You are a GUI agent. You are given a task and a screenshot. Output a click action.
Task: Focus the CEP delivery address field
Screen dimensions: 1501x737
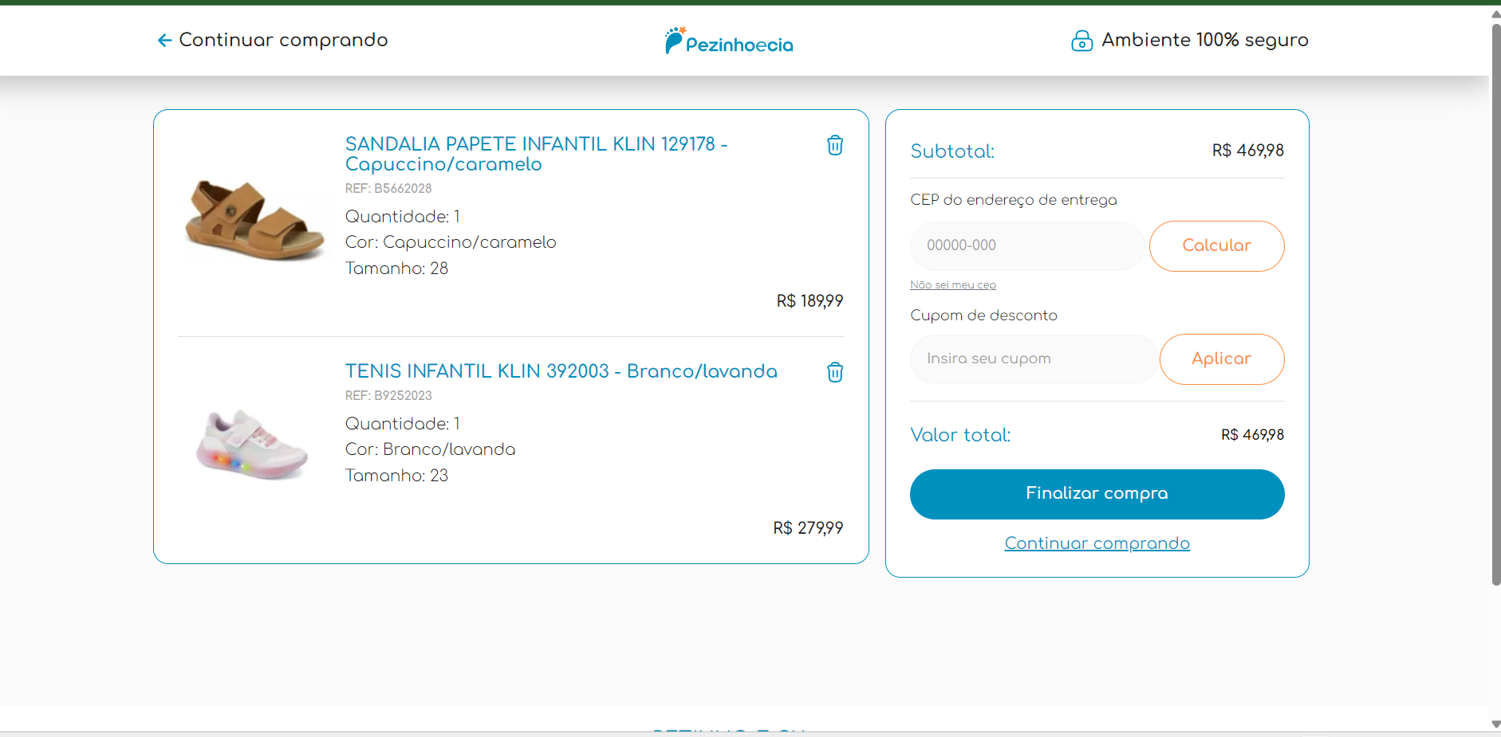coord(1026,246)
